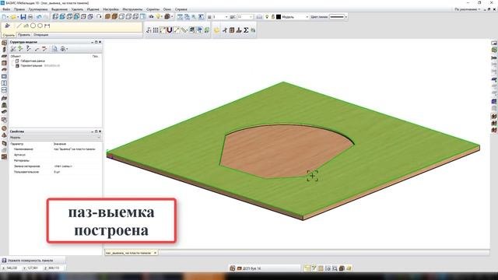The height and width of the screenshot is (280, 498).
Task: Close the паз_выемка document tab
Action: tap(156, 253)
